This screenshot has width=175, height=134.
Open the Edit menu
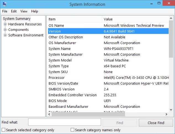point(14,11)
